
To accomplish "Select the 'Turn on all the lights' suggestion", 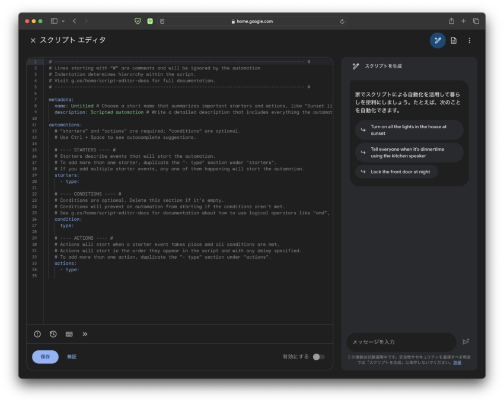I will 409,130.
